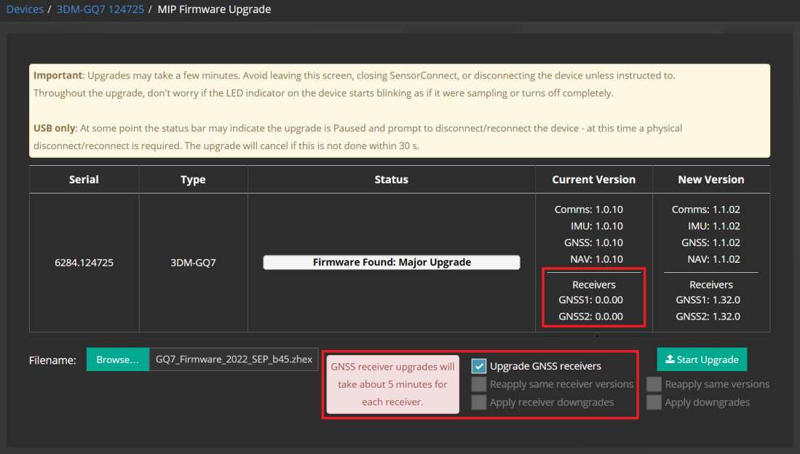Open the Devices breadcrumb link
The height and width of the screenshot is (454, 800).
(25, 9)
